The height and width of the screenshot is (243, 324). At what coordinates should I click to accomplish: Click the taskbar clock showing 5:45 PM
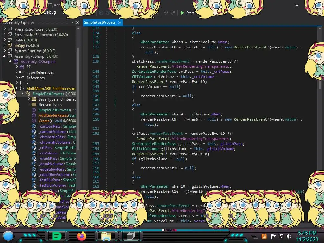[x=307, y=233]
